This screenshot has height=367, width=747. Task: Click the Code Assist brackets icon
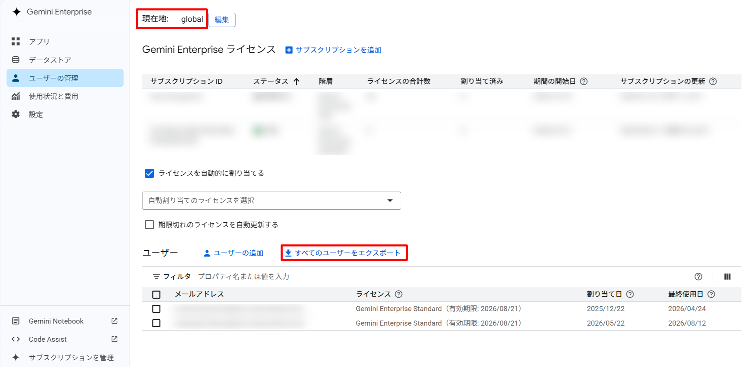pos(16,339)
